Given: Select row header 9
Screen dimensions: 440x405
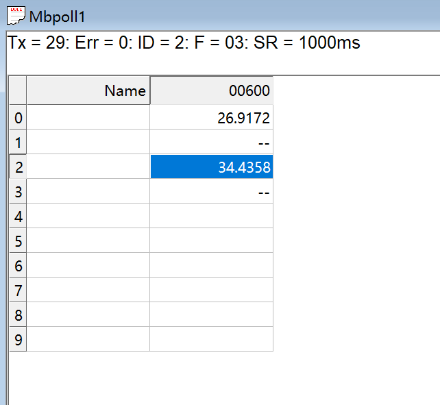Looking at the screenshot, I should (18, 339).
